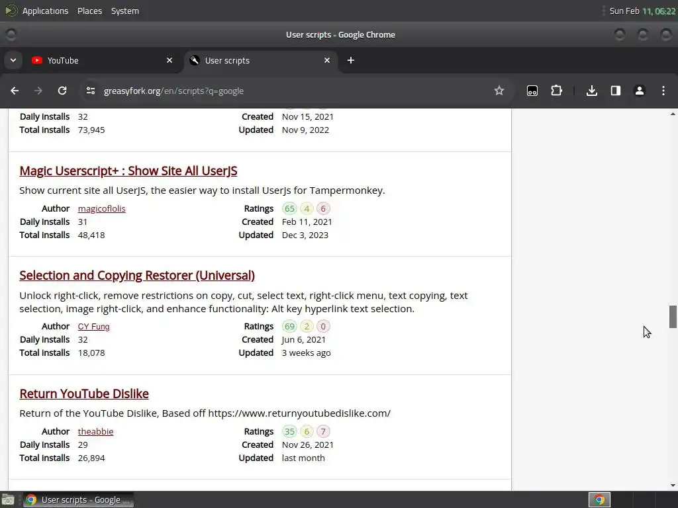678x508 pixels.
Task: Bookmark this page with the star icon
Action: tap(499, 91)
